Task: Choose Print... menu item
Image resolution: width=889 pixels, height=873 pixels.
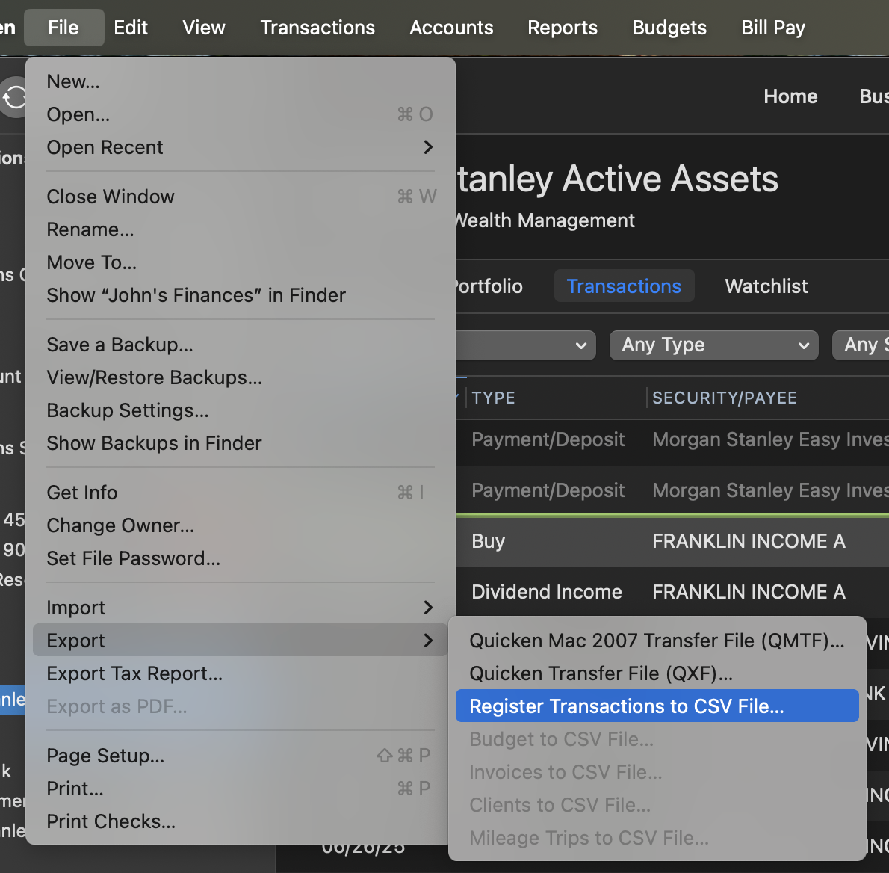Action: tap(241, 789)
